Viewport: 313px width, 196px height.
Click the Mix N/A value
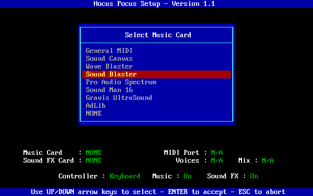268,160
